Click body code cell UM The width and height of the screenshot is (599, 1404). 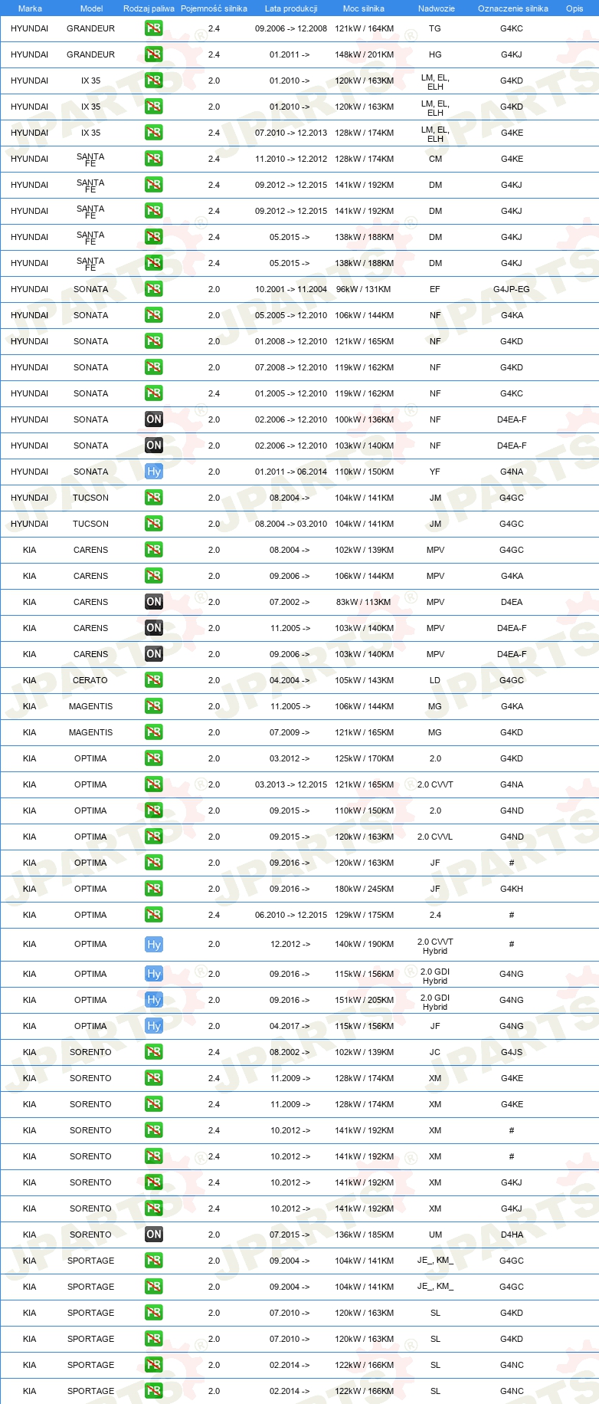point(435,1235)
